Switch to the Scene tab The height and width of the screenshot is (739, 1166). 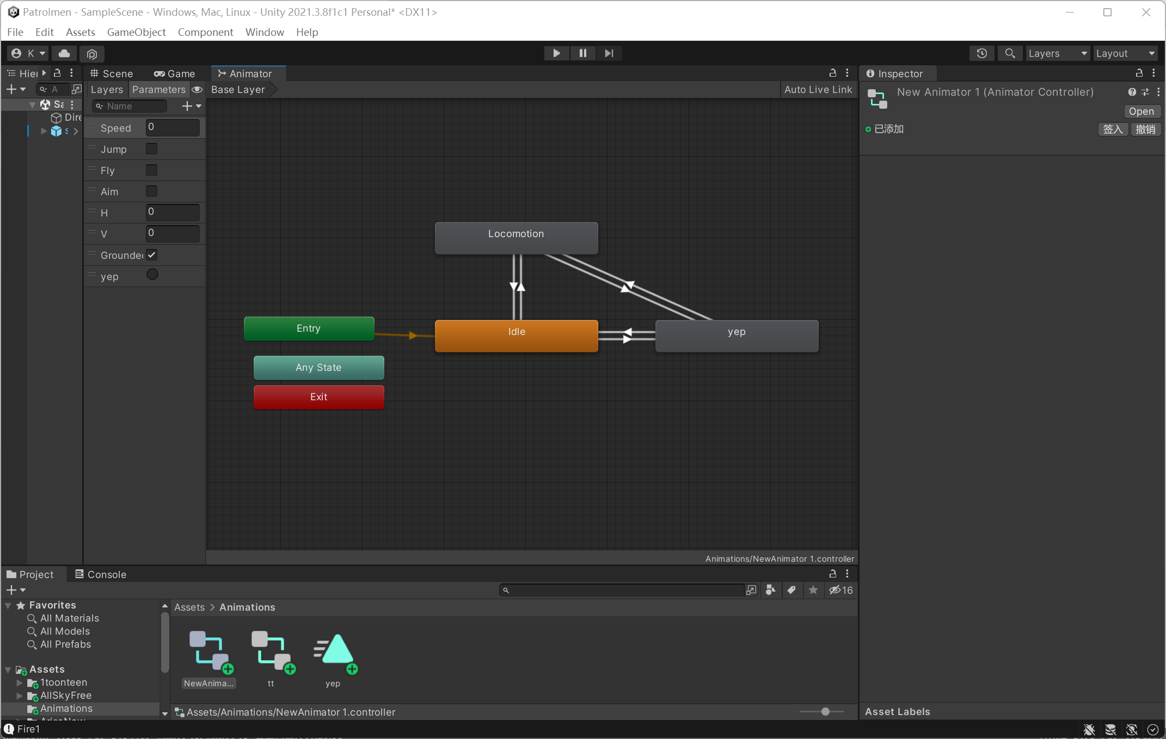coord(112,73)
